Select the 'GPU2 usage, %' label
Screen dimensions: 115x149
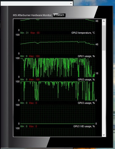86,80
